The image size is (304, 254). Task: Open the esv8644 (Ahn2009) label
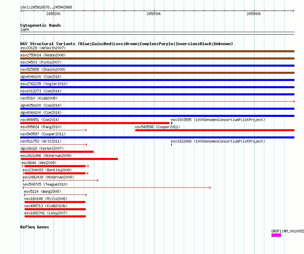click(x=39, y=163)
